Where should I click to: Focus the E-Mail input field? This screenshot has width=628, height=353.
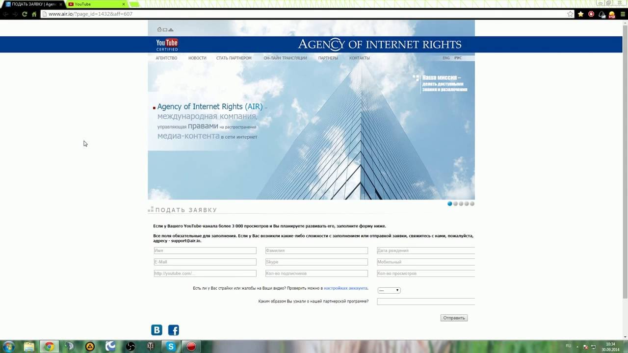pos(205,262)
